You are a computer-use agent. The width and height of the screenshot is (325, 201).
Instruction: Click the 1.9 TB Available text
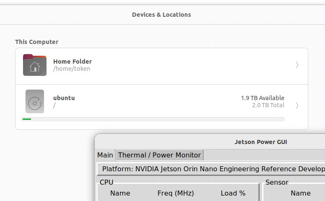tap(263, 98)
